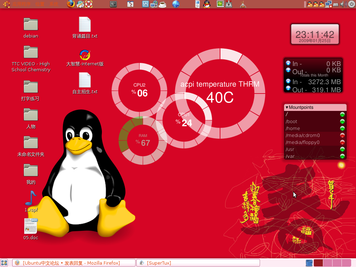Viewport: 356px width, 267px height.
Task: Select the 05.doc document file
Action: 31,229
